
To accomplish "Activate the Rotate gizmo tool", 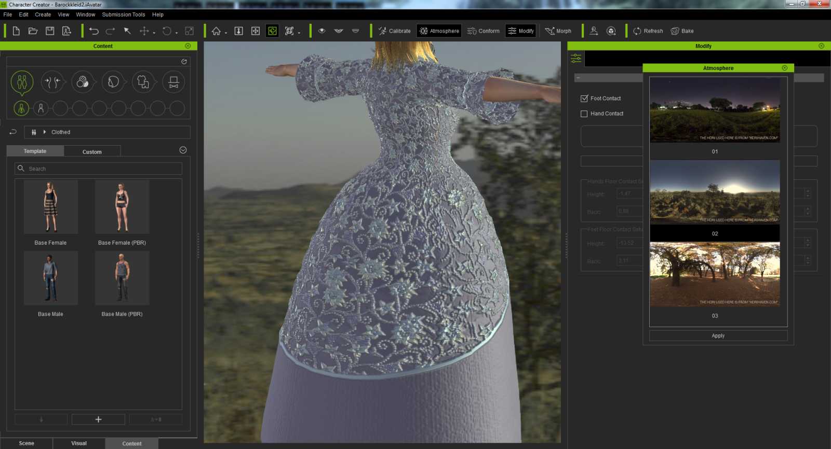I will tap(167, 31).
